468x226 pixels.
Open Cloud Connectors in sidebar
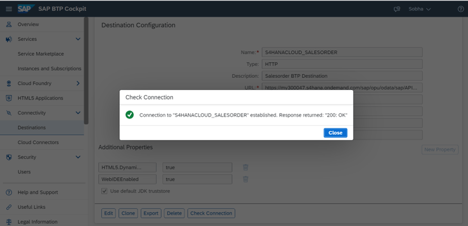click(x=38, y=143)
